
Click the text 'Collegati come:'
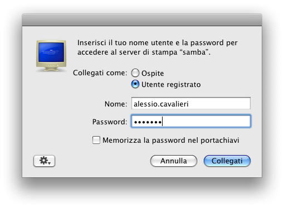pyautogui.click(x=100, y=73)
